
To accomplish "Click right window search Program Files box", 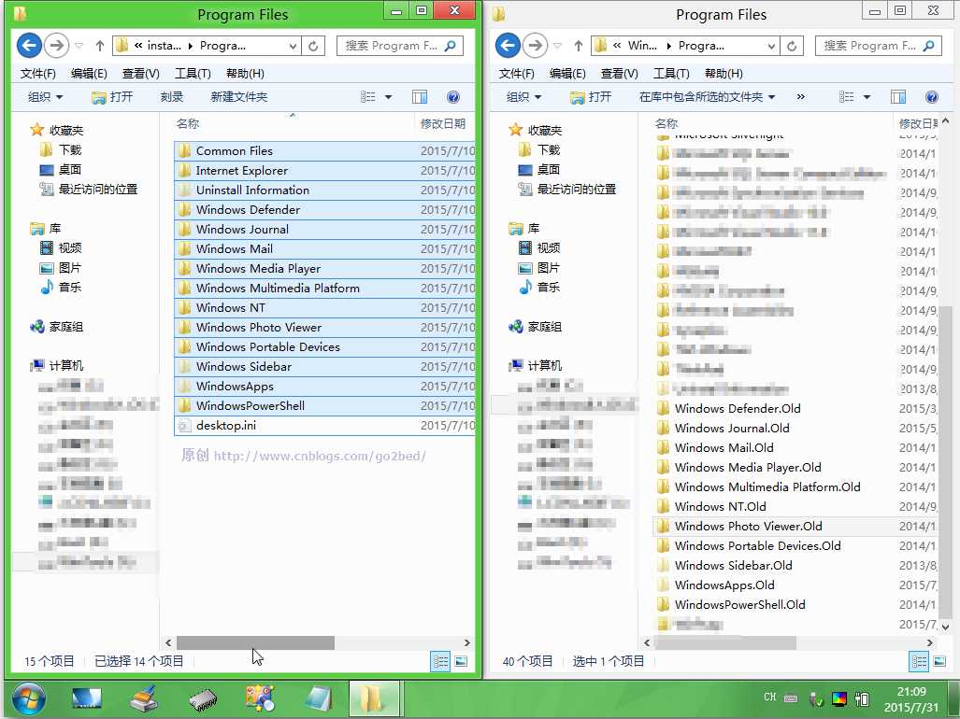I will [x=879, y=46].
